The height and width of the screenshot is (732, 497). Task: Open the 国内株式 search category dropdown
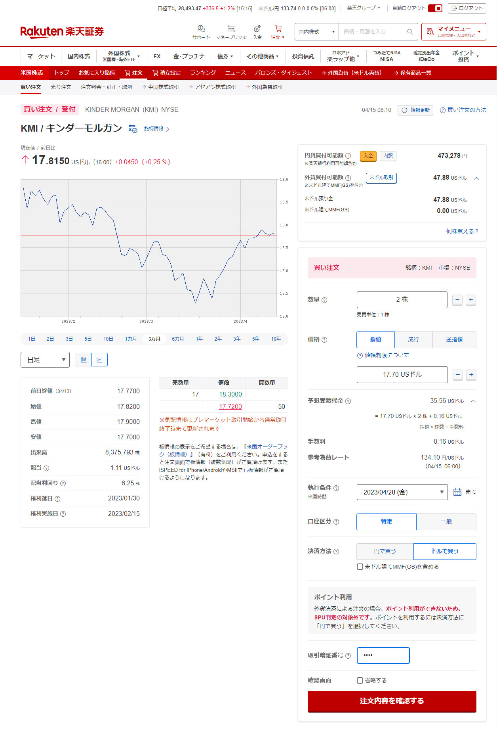[x=316, y=32]
